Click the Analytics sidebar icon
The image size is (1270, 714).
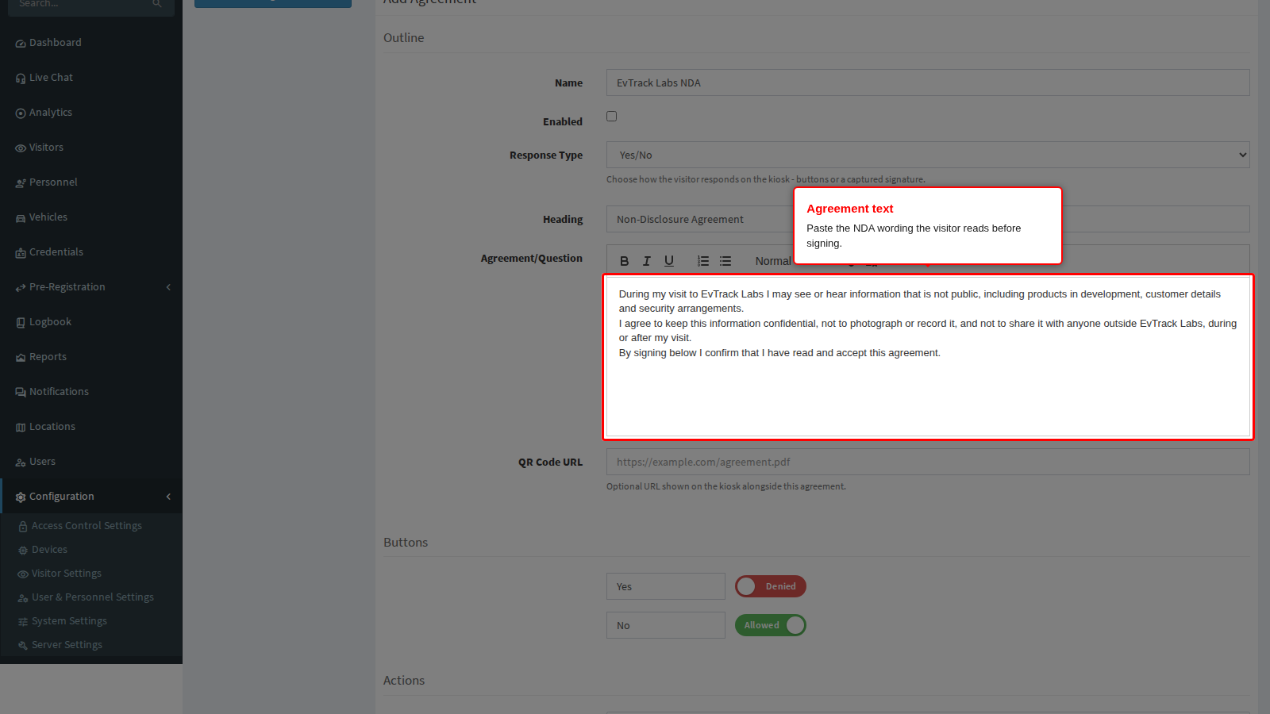pyautogui.click(x=21, y=113)
